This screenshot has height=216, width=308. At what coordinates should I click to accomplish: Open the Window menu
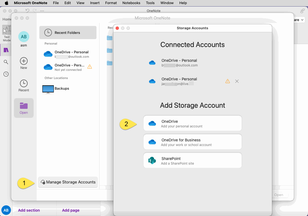pos(167,3)
